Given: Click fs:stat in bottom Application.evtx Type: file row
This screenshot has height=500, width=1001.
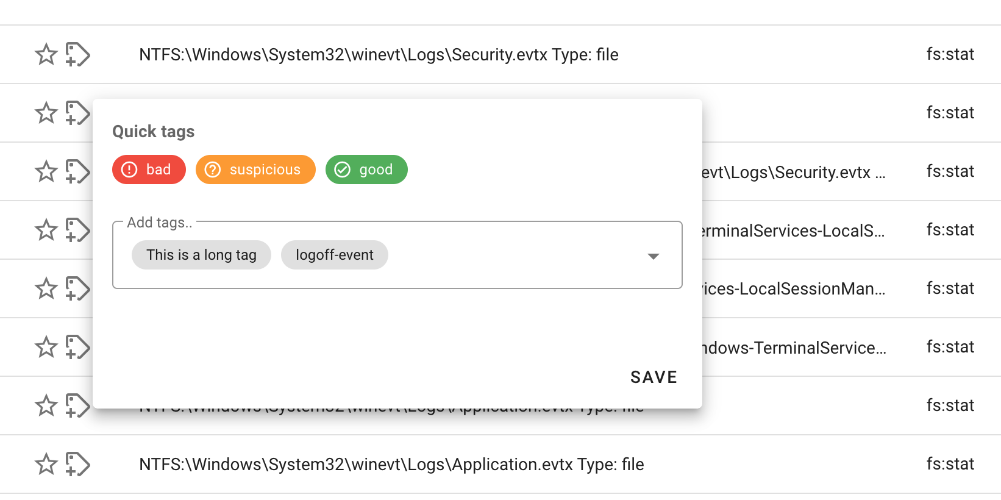Looking at the screenshot, I should click(x=950, y=464).
